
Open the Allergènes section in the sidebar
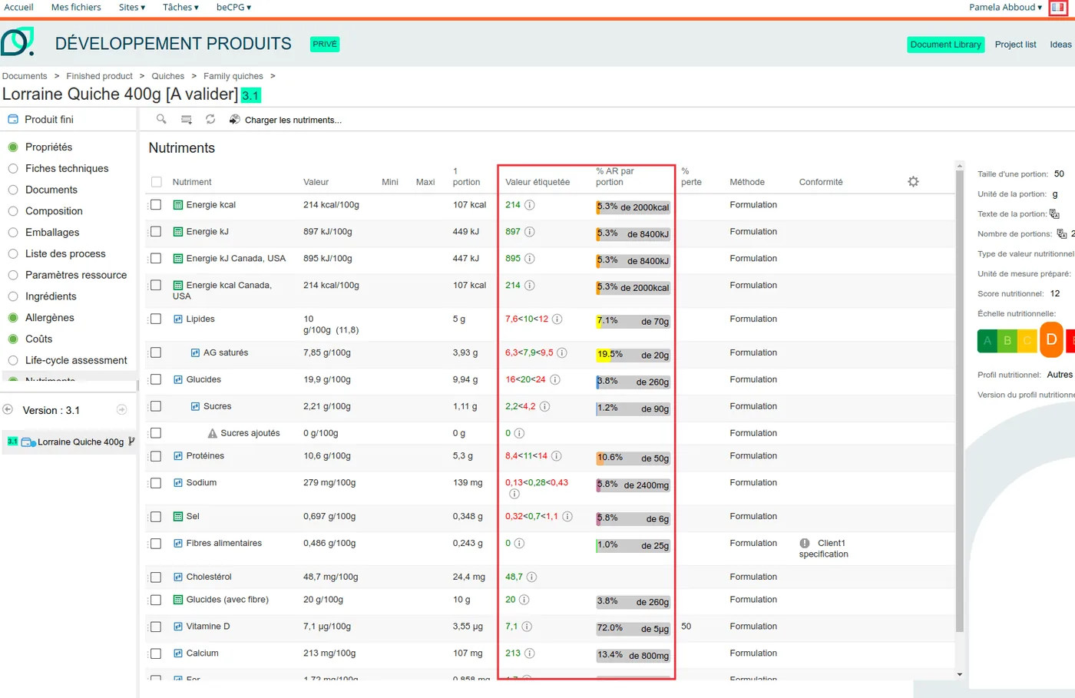(x=50, y=318)
